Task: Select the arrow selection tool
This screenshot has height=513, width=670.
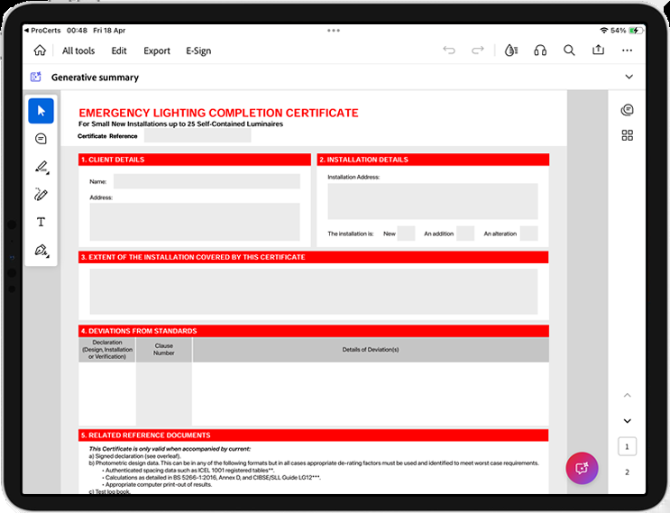Action: (41, 111)
